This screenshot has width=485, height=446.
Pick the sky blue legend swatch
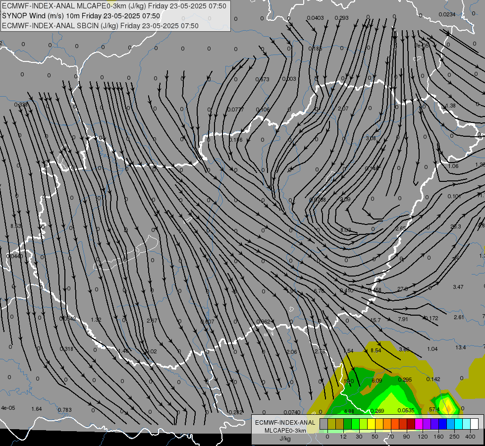pos(451,424)
